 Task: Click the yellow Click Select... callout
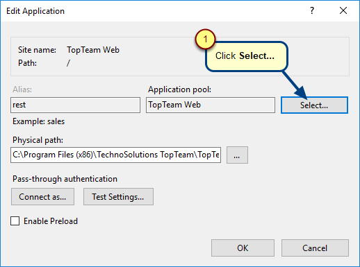click(x=247, y=56)
